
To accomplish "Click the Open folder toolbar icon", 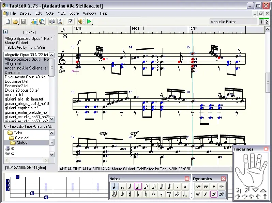I will [x=15, y=21].
